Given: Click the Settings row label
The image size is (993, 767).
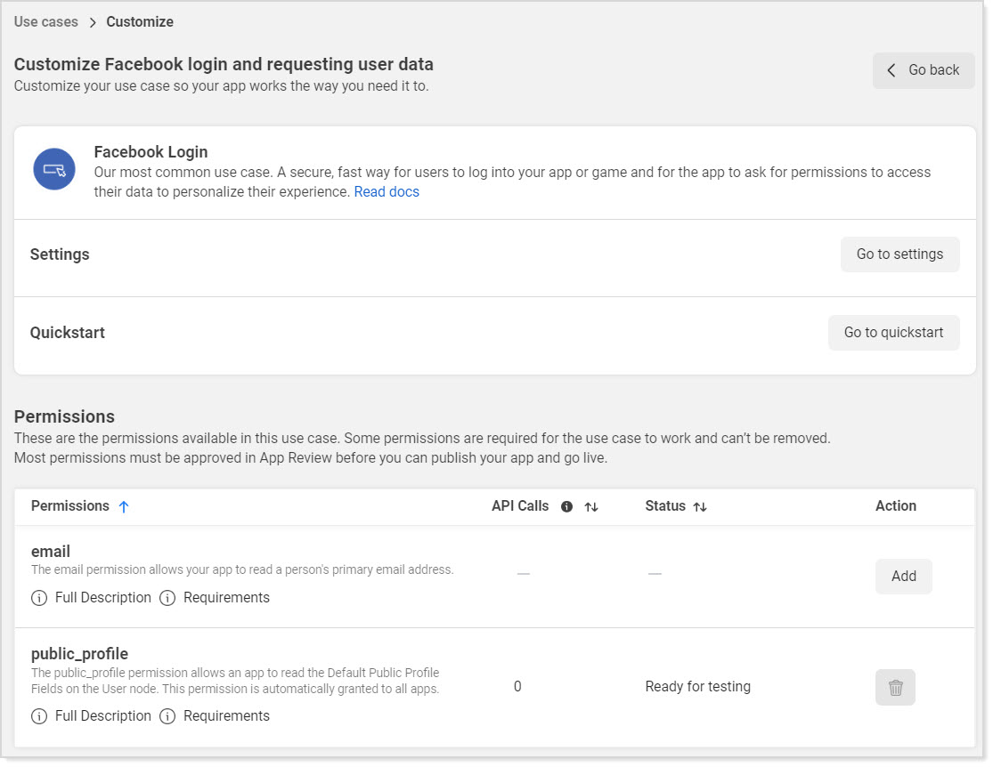Looking at the screenshot, I should pyautogui.click(x=60, y=254).
